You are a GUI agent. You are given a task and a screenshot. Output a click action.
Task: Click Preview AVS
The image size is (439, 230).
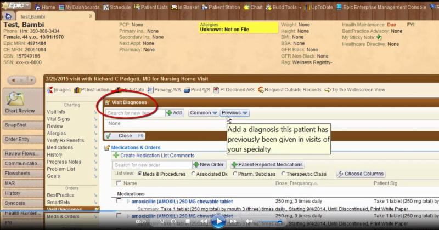pyautogui.click(x=164, y=90)
